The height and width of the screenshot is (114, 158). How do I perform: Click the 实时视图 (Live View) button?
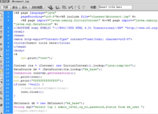point(37,7)
